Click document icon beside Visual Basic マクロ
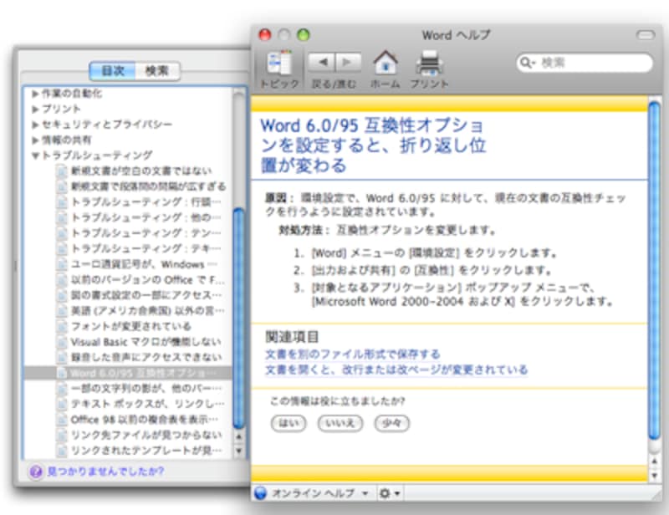 pos(62,342)
